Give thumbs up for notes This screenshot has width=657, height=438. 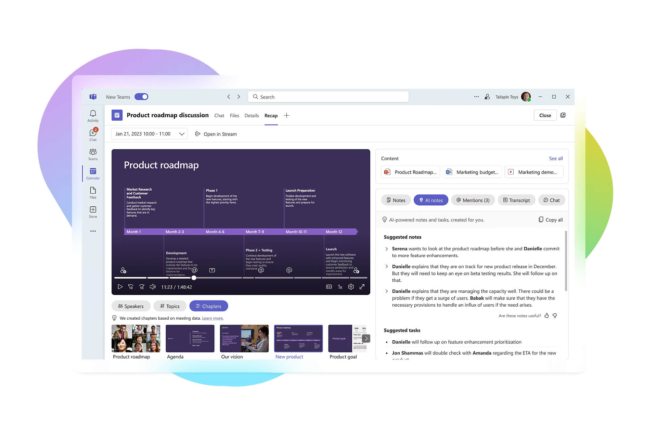tap(546, 315)
